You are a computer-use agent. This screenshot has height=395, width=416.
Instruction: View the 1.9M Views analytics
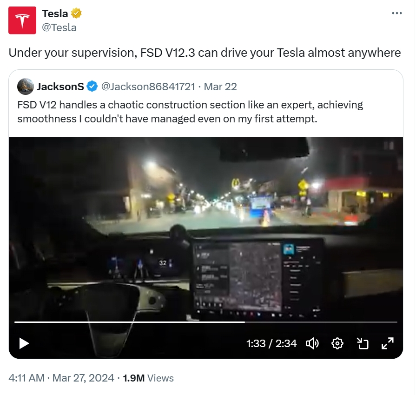coord(148,378)
